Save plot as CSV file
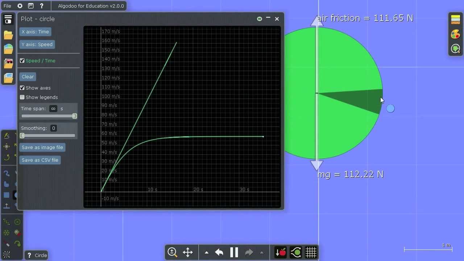This screenshot has height=261, width=464. [x=40, y=160]
